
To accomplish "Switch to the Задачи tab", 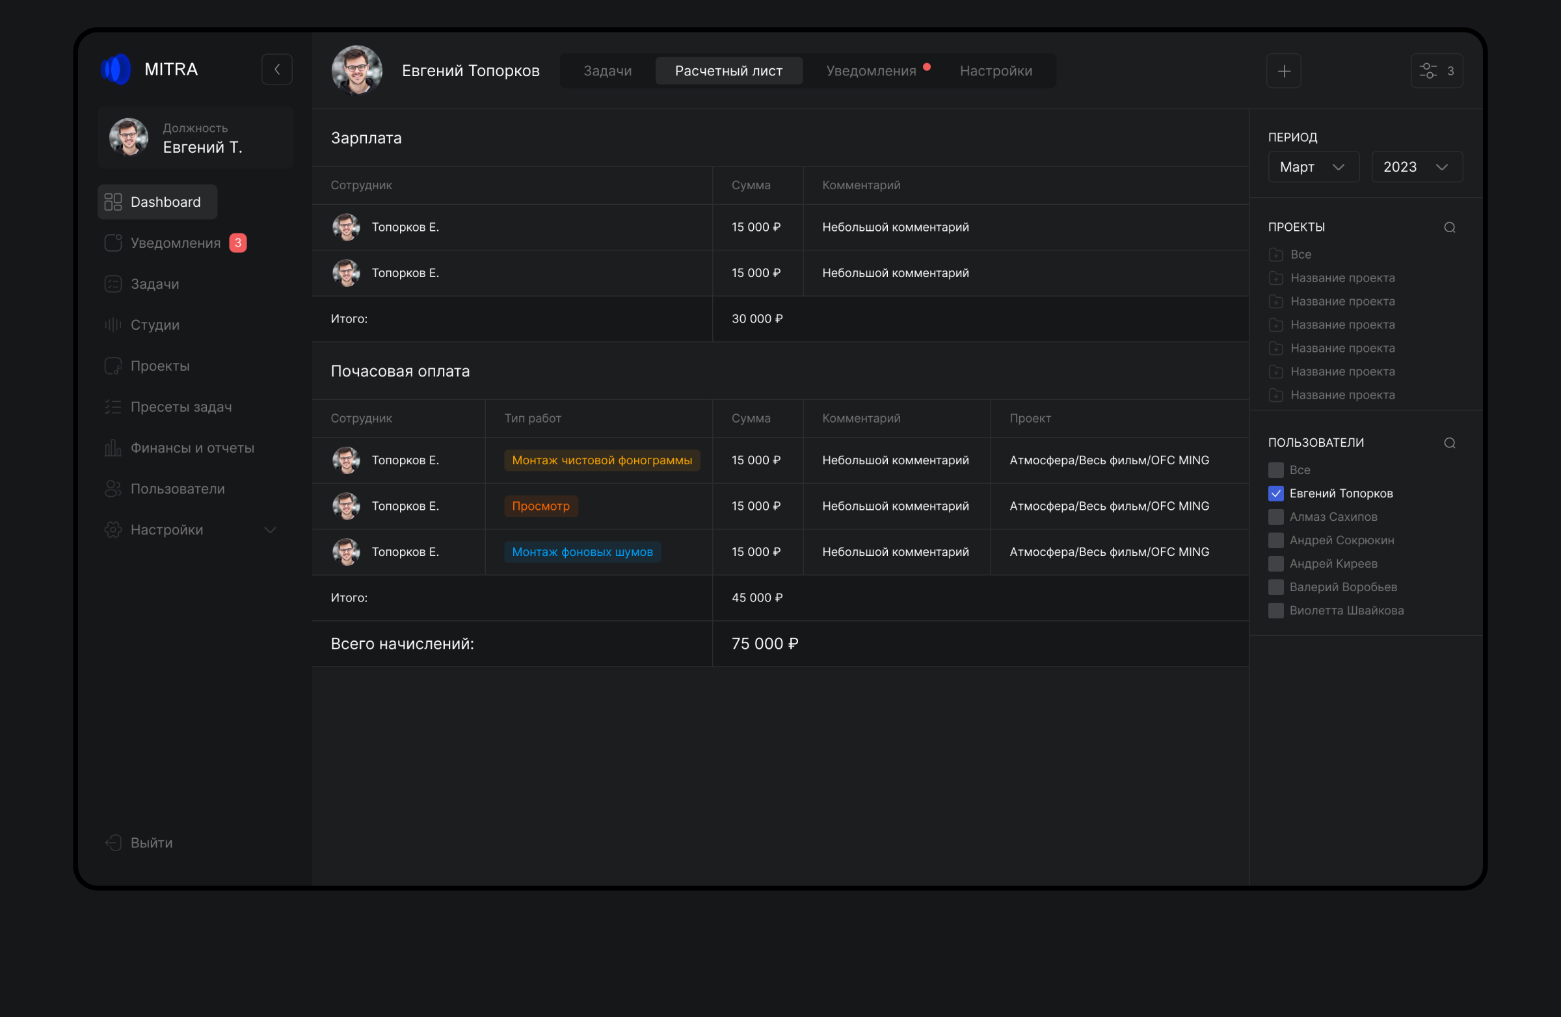I will click(607, 71).
